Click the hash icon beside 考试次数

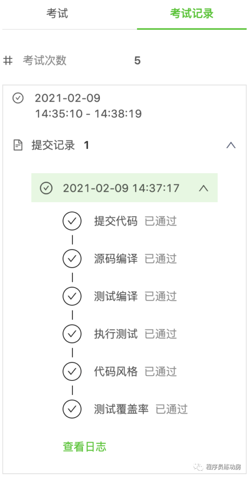[x=8, y=61]
